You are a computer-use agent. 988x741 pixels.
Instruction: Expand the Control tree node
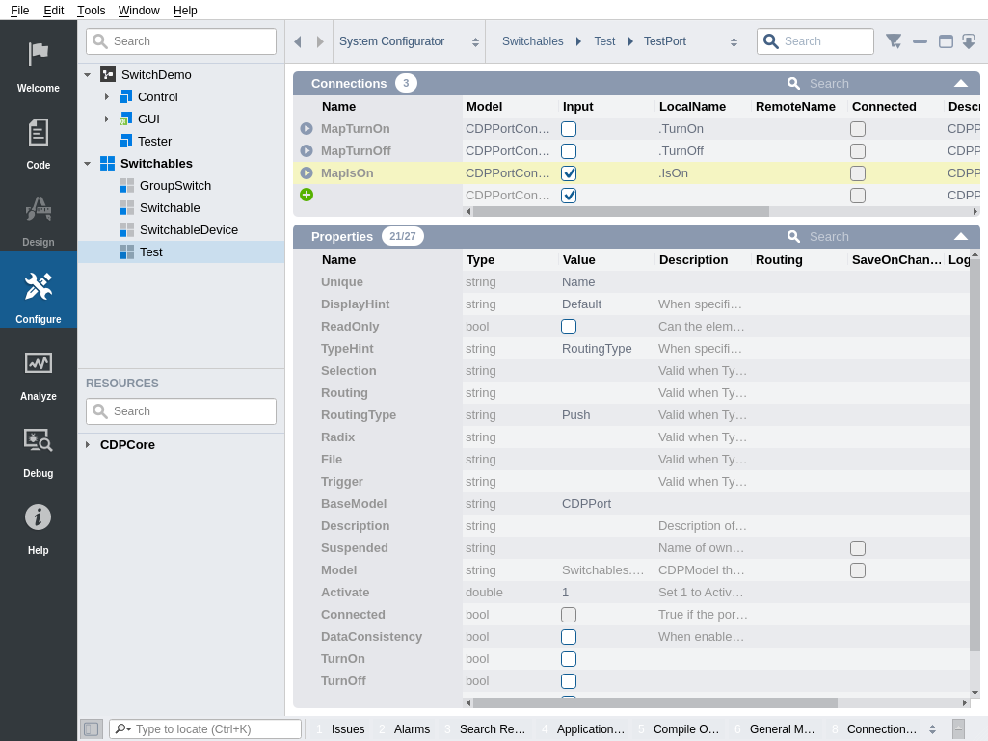(x=107, y=96)
